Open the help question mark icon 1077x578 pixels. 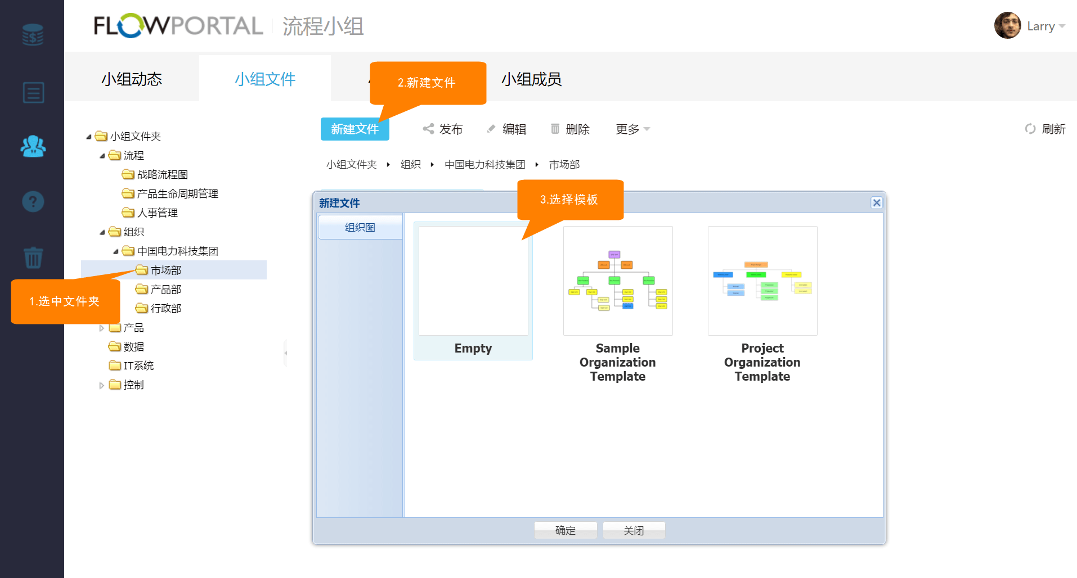(33, 201)
